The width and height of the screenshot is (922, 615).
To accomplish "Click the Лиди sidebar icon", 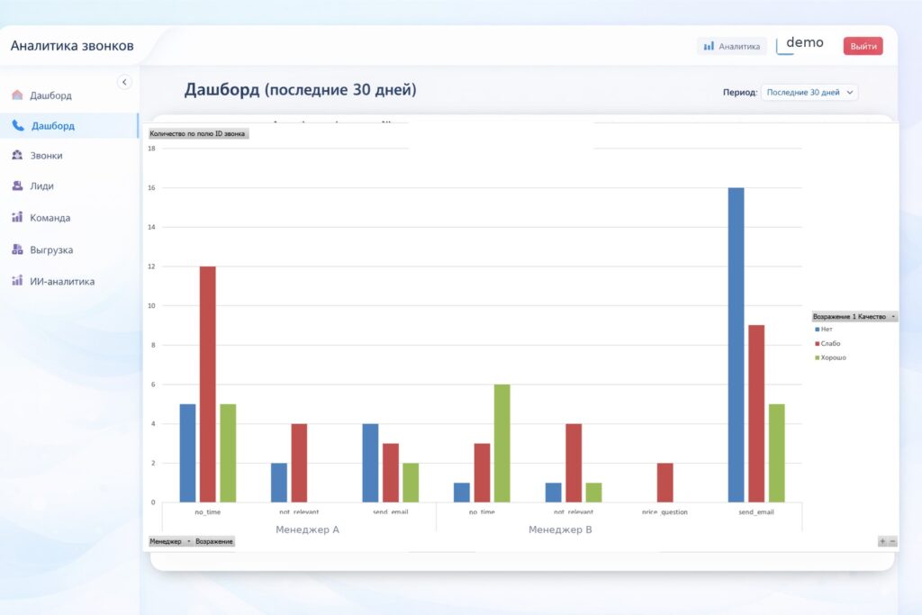I will [17, 186].
